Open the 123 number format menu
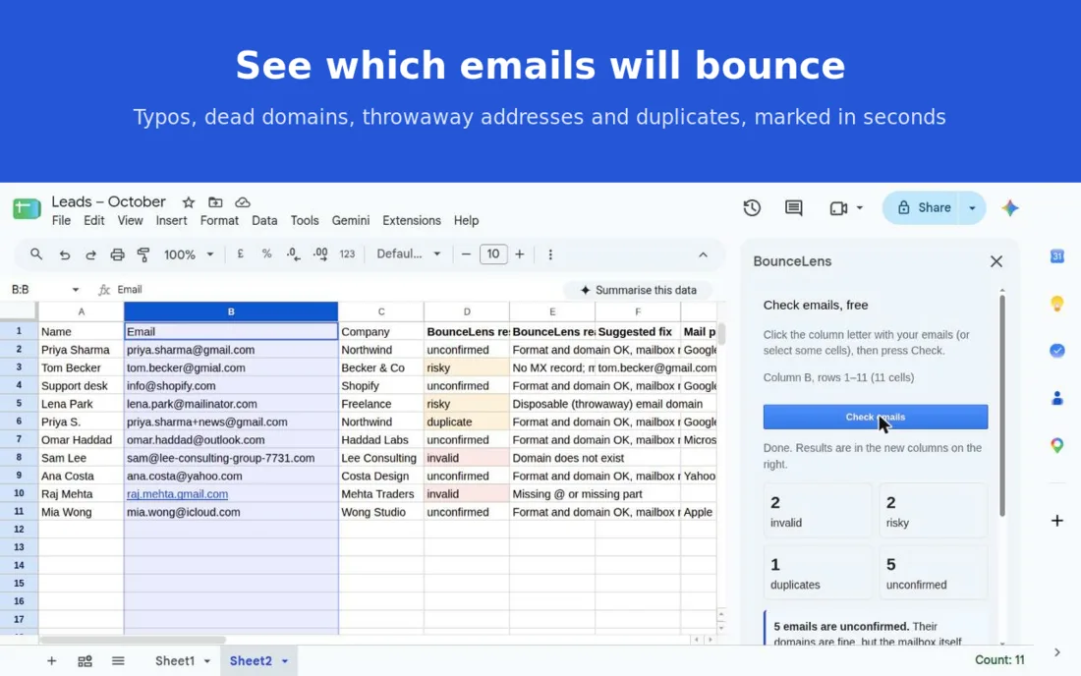Screen dimensions: 1081x676 pos(347,254)
